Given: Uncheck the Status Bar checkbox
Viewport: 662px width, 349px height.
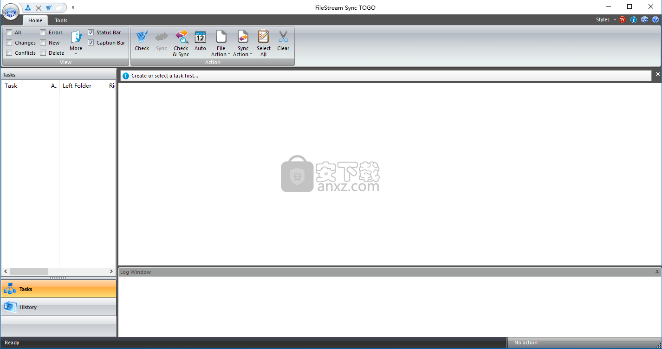Looking at the screenshot, I should click(x=91, y=32).
